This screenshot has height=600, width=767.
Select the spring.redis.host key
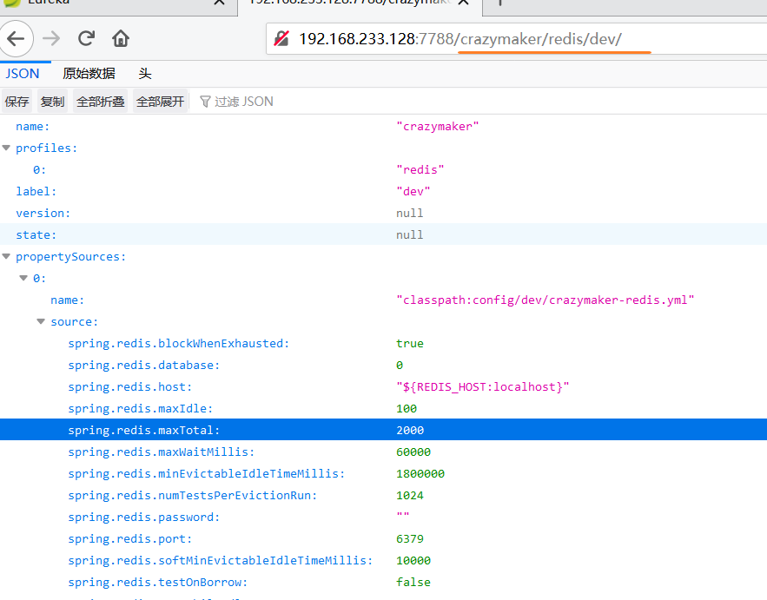click(x=130, y=386)
